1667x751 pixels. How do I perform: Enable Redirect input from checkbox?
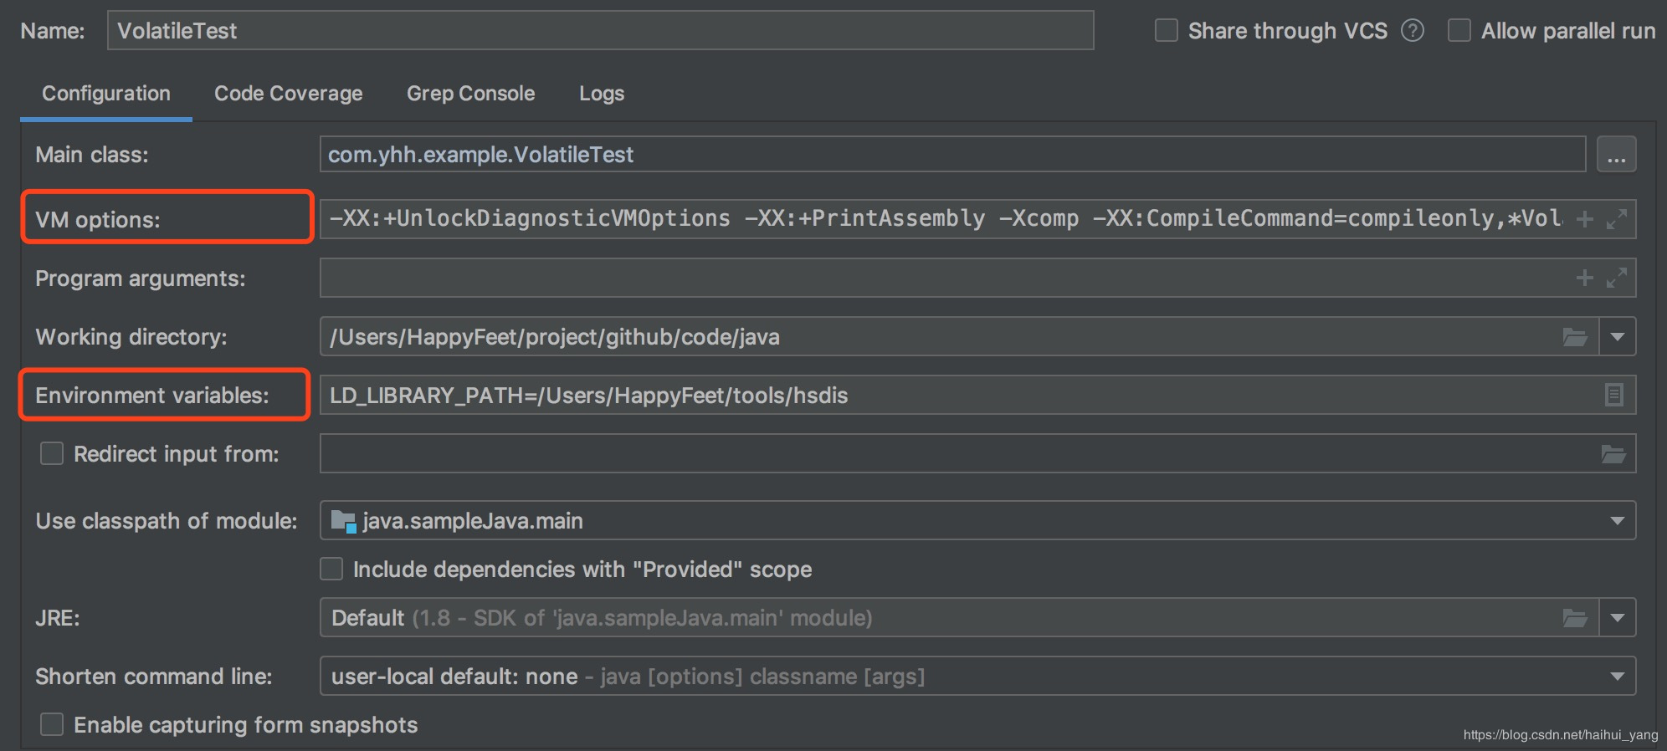click(52, 454)
